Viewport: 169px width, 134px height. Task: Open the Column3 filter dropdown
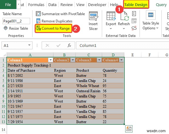[x=99, y=60]
